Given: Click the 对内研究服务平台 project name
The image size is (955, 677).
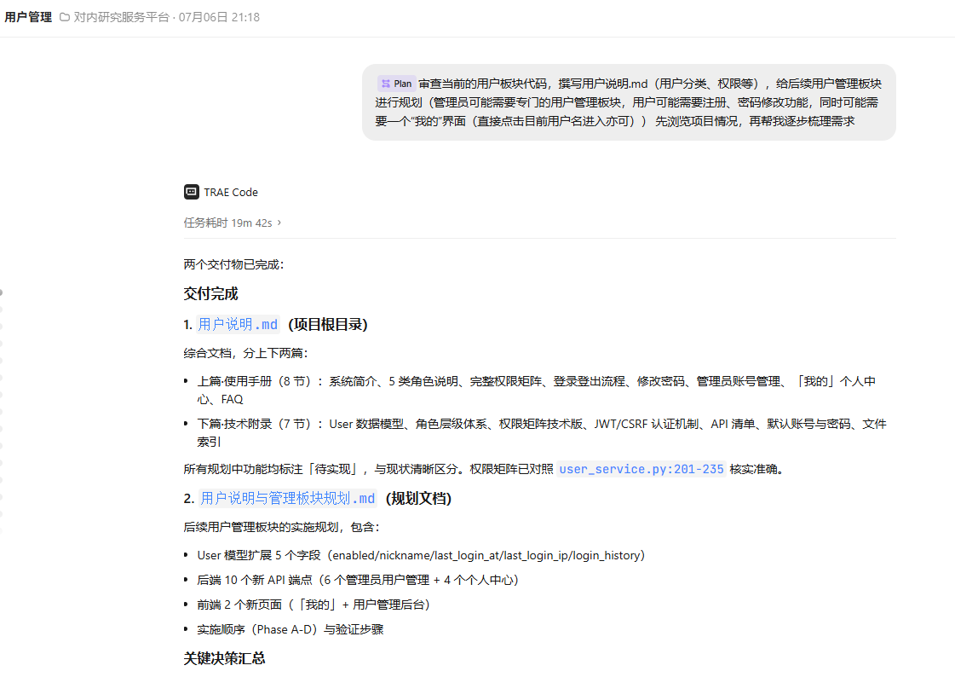Looking at the screenshot, I should click(x=121, y=17).
